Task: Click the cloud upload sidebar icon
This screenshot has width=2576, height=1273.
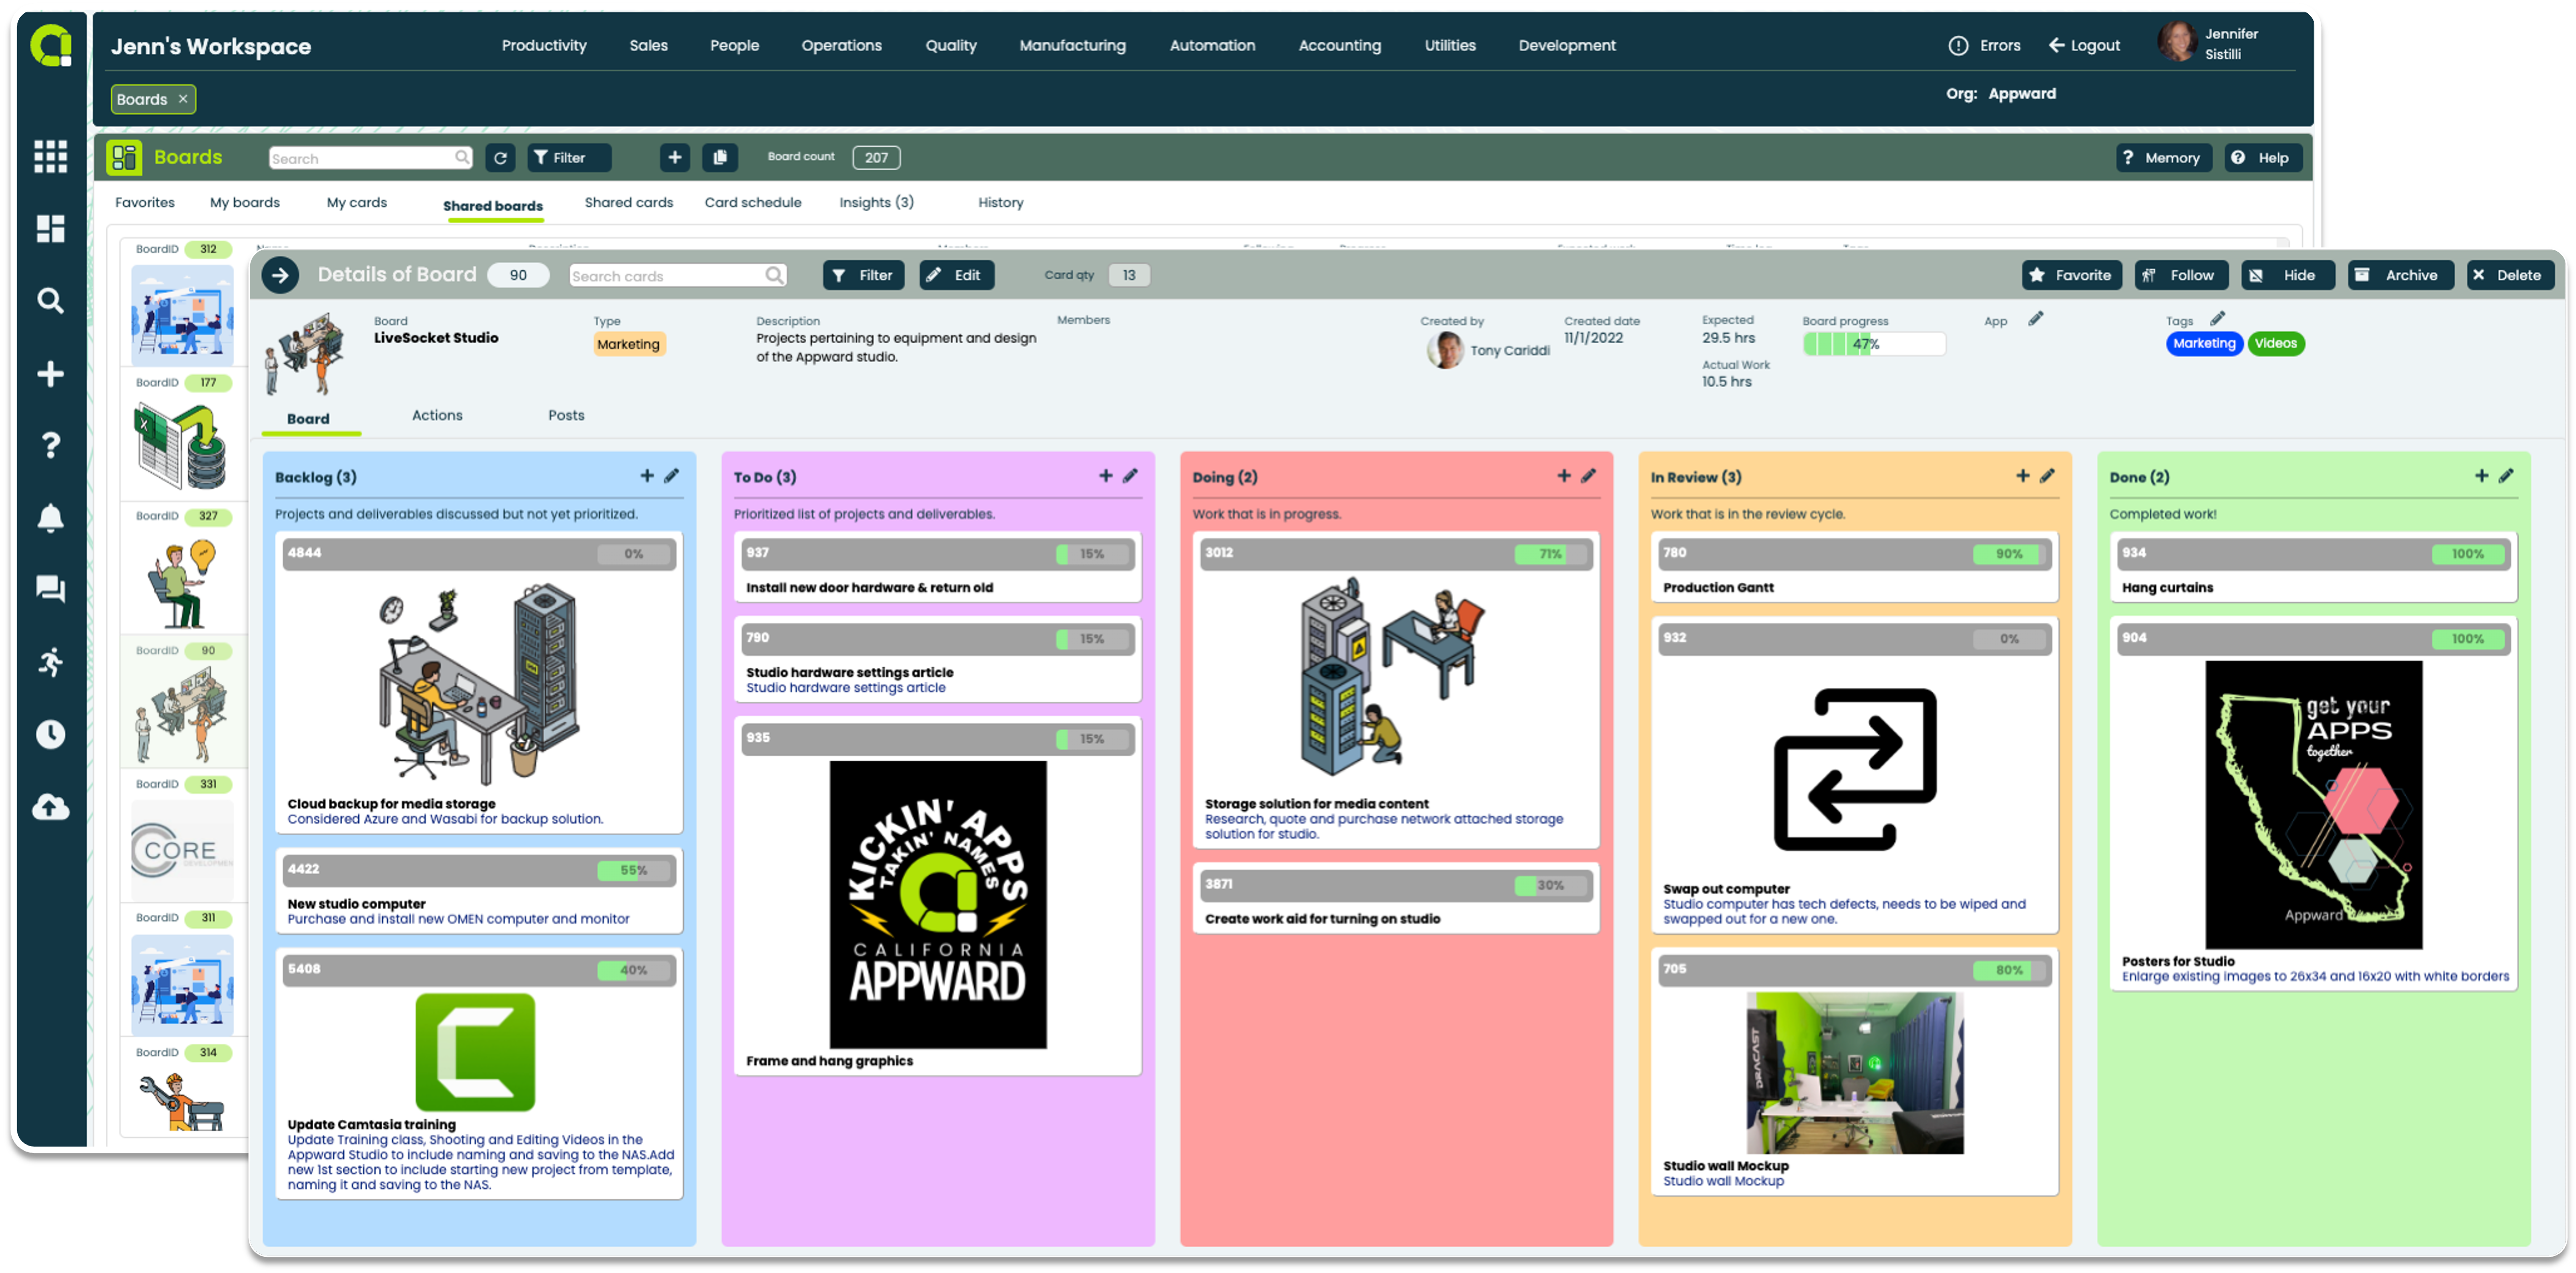Action: coord(50,807)
